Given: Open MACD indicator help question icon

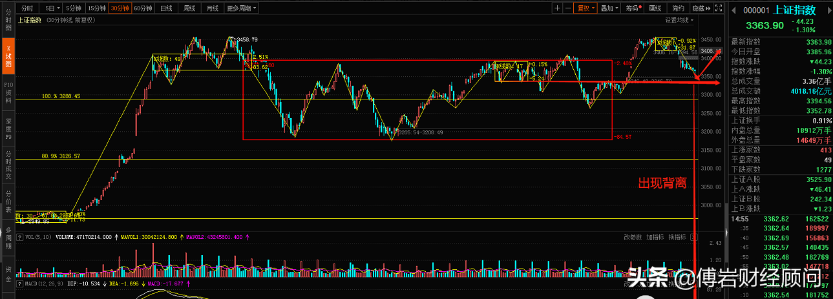Looking at the screenshot, I should pos(18,283).
